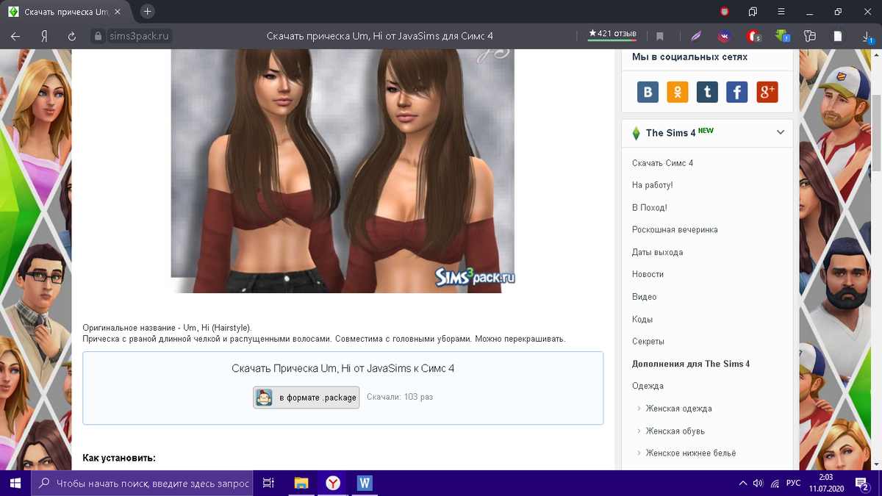The height and width of the screenshot is (496, 882).
Task: Switch РУС input language indicator
Action: coord(794,483)
